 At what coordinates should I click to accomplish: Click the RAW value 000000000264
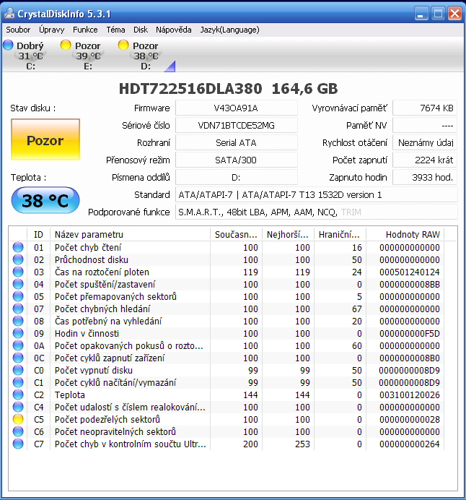(409, 444)
